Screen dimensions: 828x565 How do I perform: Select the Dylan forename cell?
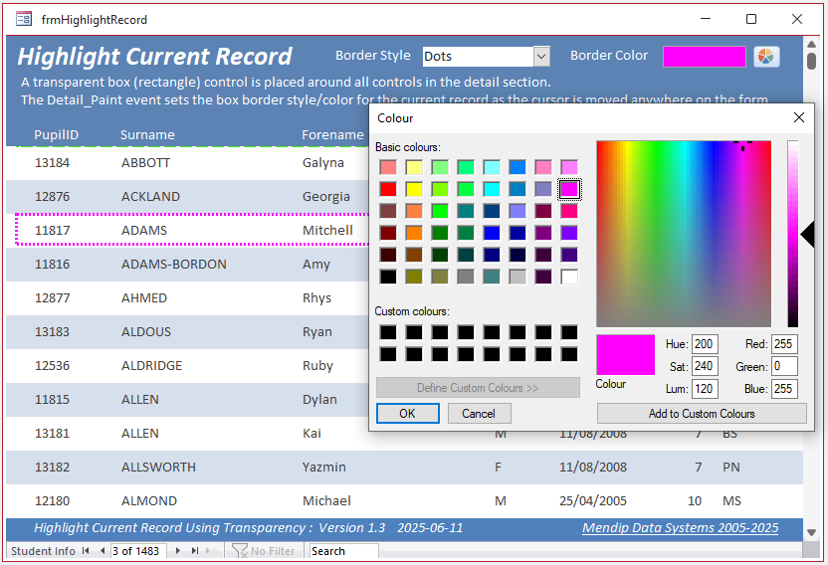coord(319,399)
